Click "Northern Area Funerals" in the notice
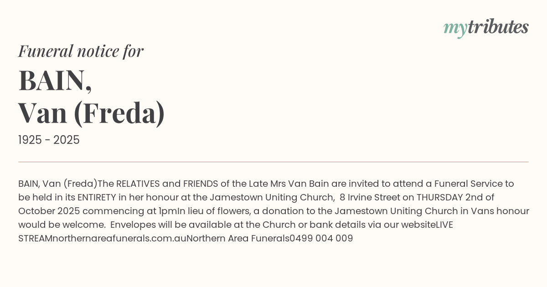This screenshot has height=287, width=547. 237,238
